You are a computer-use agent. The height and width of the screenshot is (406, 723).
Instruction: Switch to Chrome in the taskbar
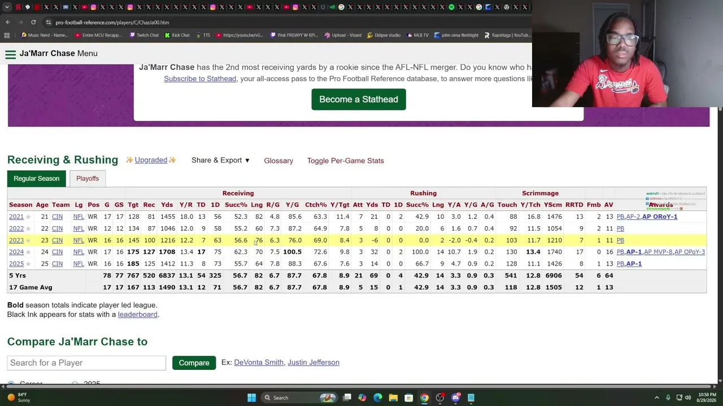[424, 398]
